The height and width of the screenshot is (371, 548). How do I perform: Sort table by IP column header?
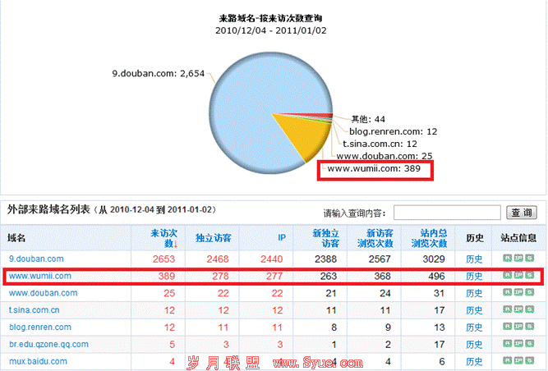click(x=282, y=238)
